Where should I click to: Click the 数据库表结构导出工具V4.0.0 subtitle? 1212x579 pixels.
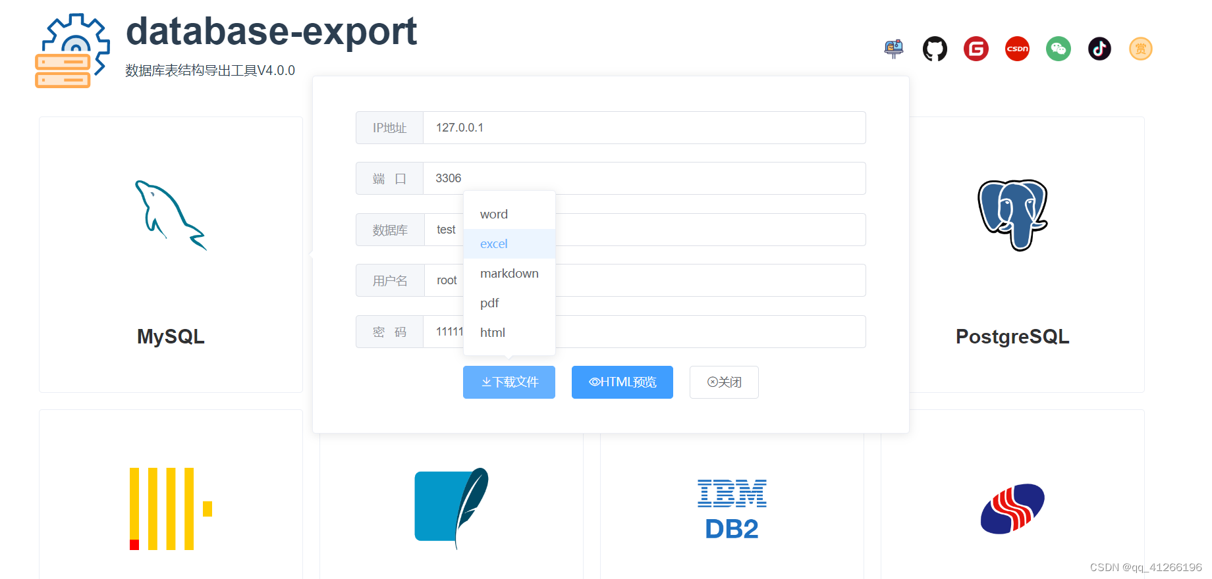click(x=210, y=70)
